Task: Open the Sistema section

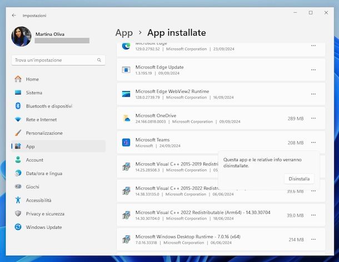Action: 58,93
